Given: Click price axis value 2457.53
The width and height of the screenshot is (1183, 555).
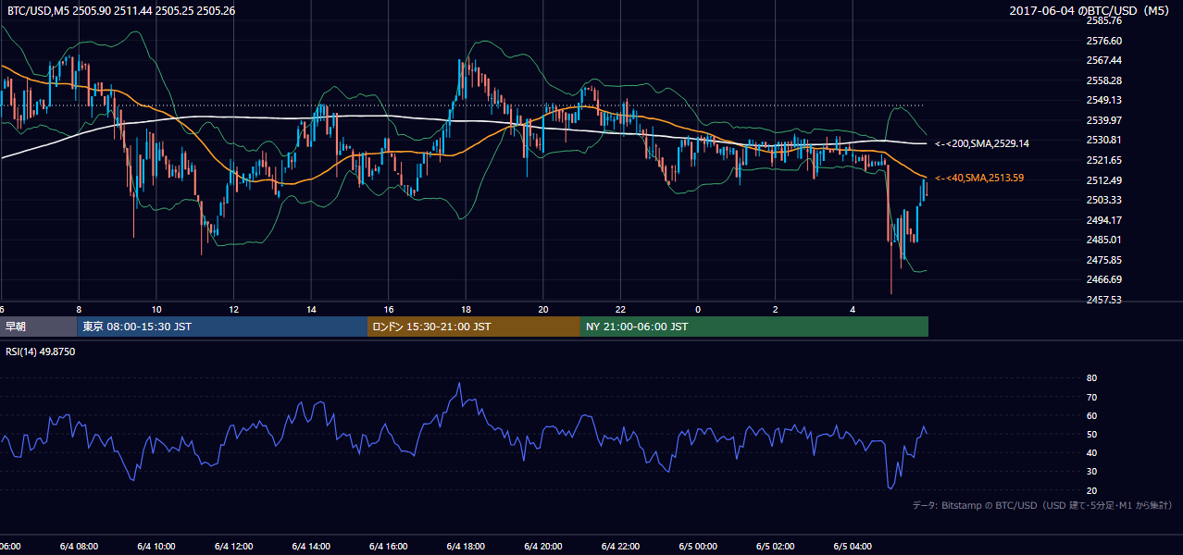Looking at the screenshot, I should click(1104, 300).
